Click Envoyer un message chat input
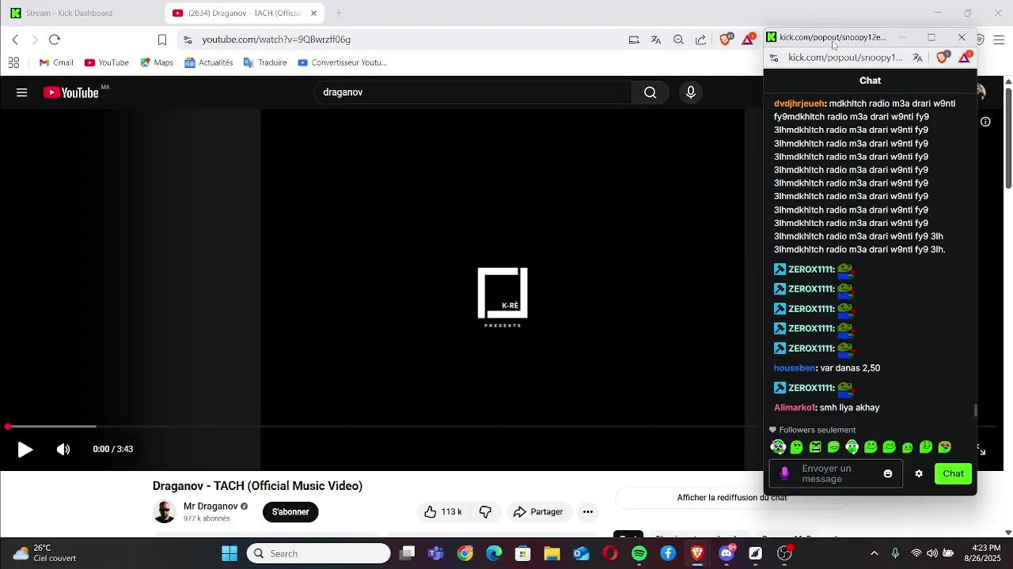 tap(835, 473)
